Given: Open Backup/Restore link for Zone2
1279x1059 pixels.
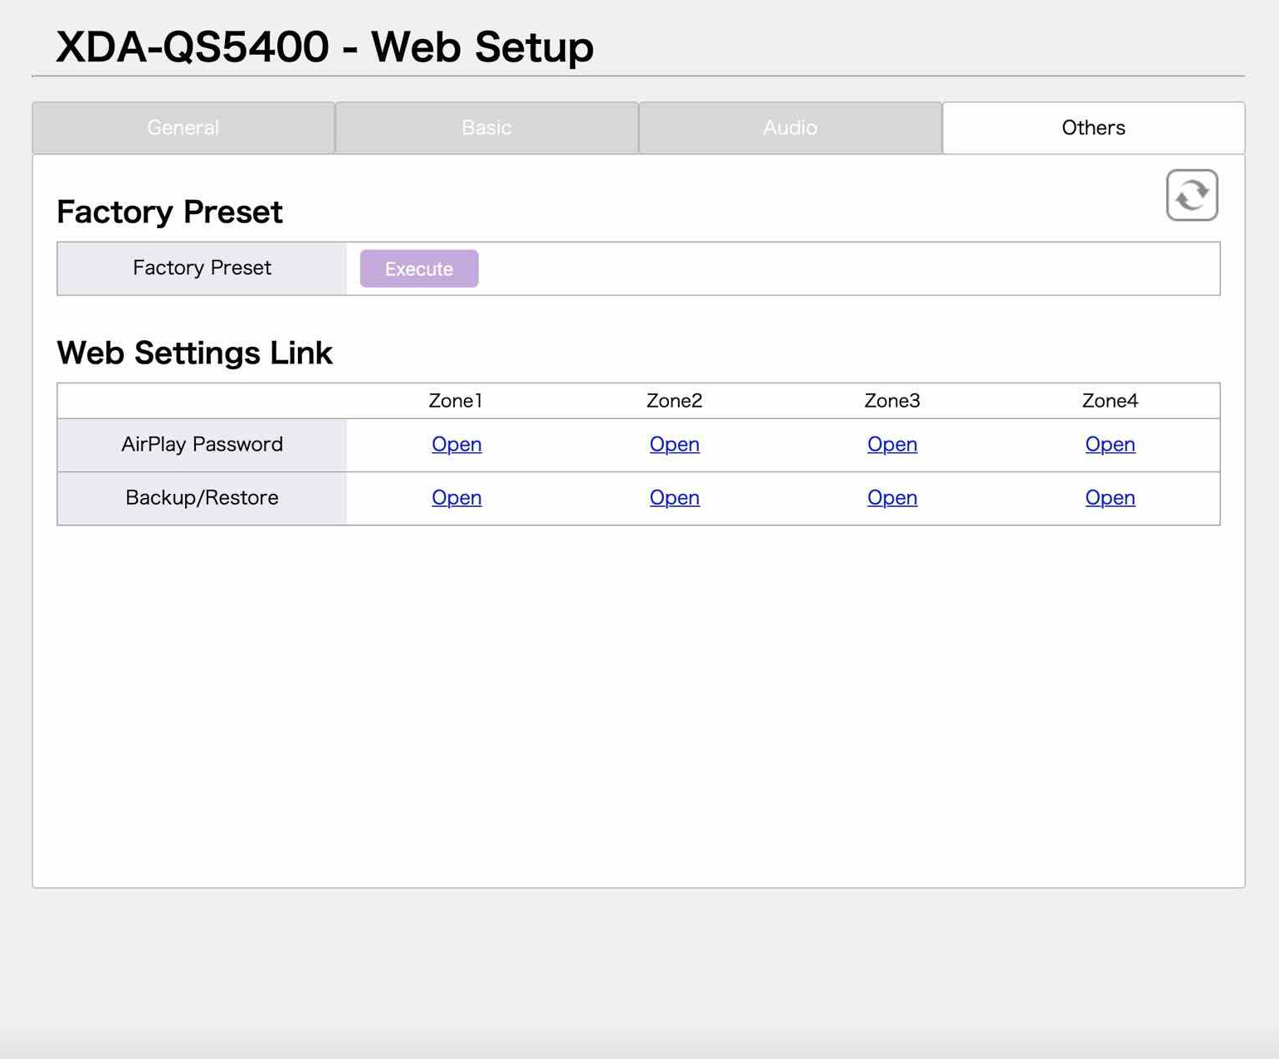Looking at the screenshot, I should click(x=675, y=497).
